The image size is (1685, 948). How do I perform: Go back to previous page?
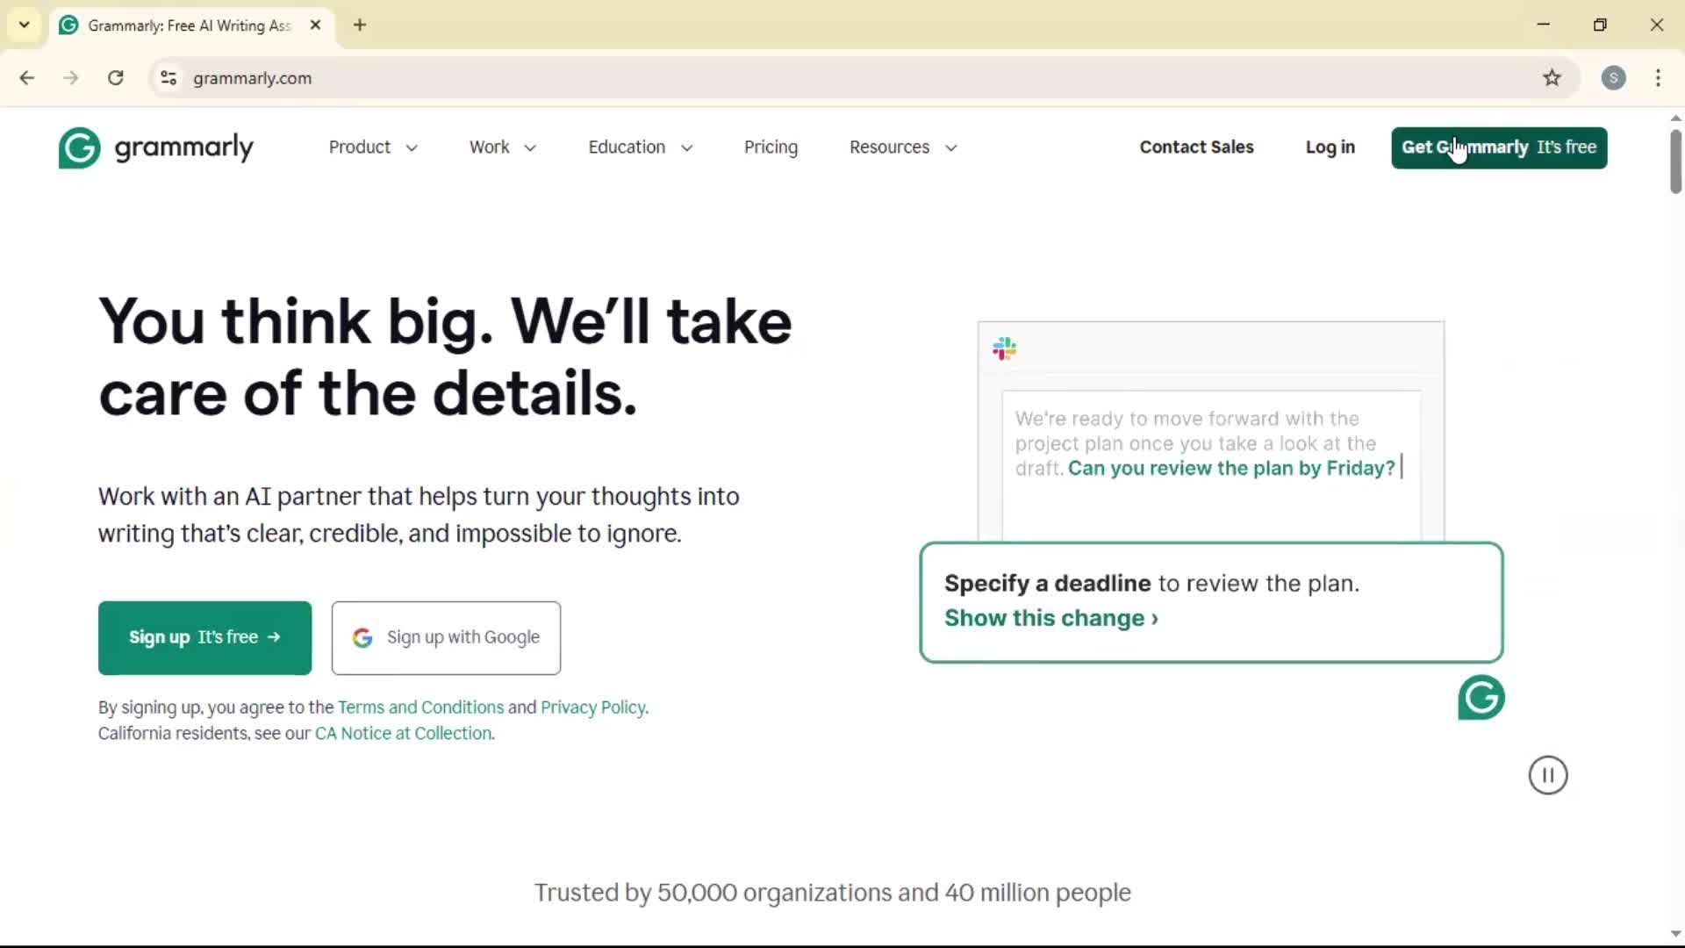[x=27, y=78]
